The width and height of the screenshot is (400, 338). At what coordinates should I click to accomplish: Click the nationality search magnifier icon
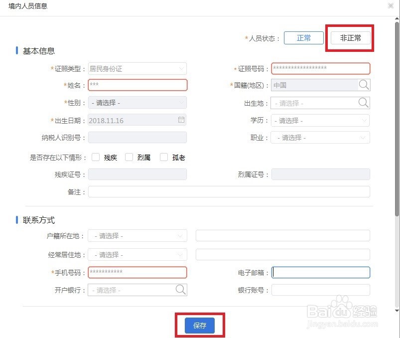point(364,85)
